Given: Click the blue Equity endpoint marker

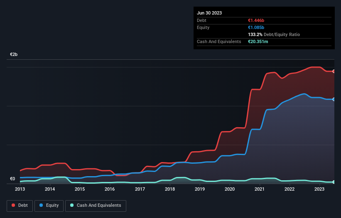Looking at the screenshot, I should pyautogui.click(x=334, y=99).
